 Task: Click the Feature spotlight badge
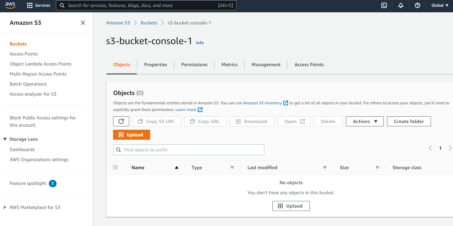[x=53, y=184]
